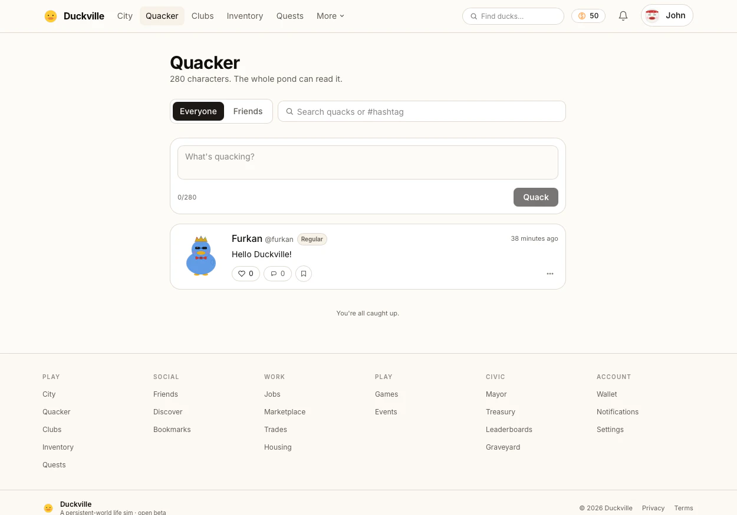Open comments on Furkan's post
Image resolution: width=737 pixels, height=515 pixels.
(277, 274)
